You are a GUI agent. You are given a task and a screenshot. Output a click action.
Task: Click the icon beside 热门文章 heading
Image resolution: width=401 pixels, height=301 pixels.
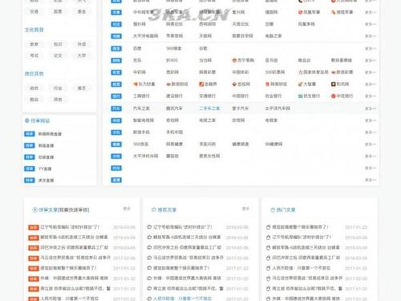click(273, 210)
